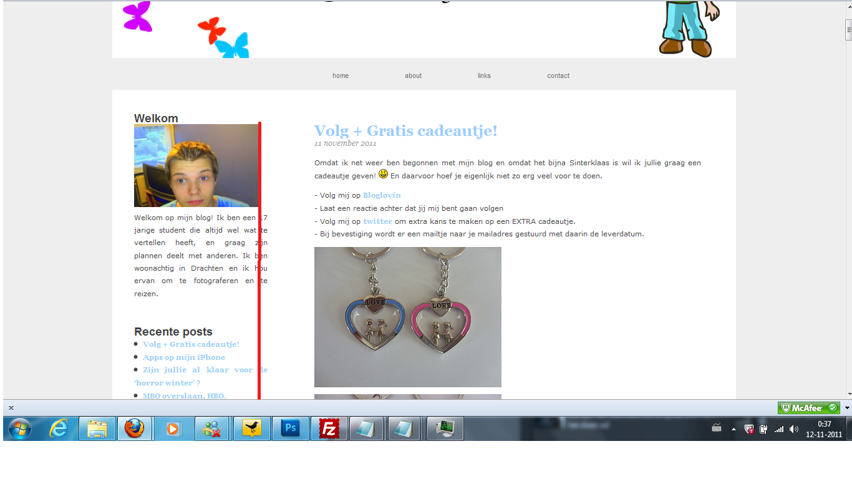Viewport: 852px width, 479px height.
Task: Open Windows Explorer folder icon in taskbar
Action: 97,428
